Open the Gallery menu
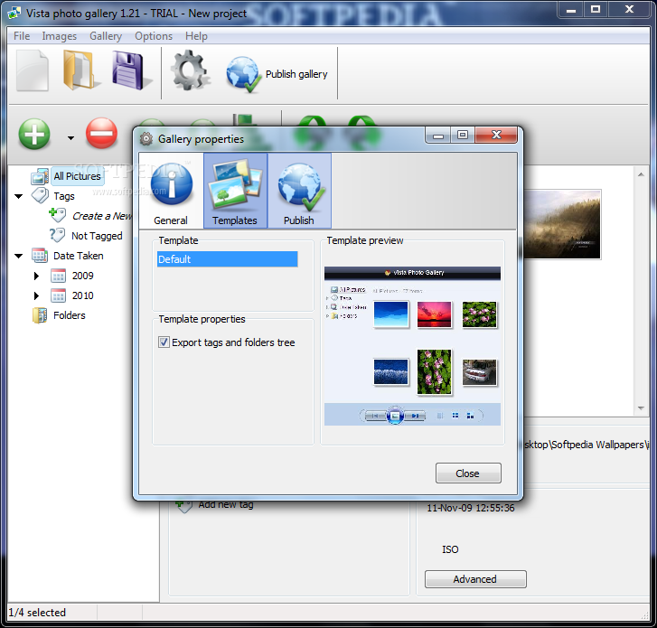 click(106, 36)
